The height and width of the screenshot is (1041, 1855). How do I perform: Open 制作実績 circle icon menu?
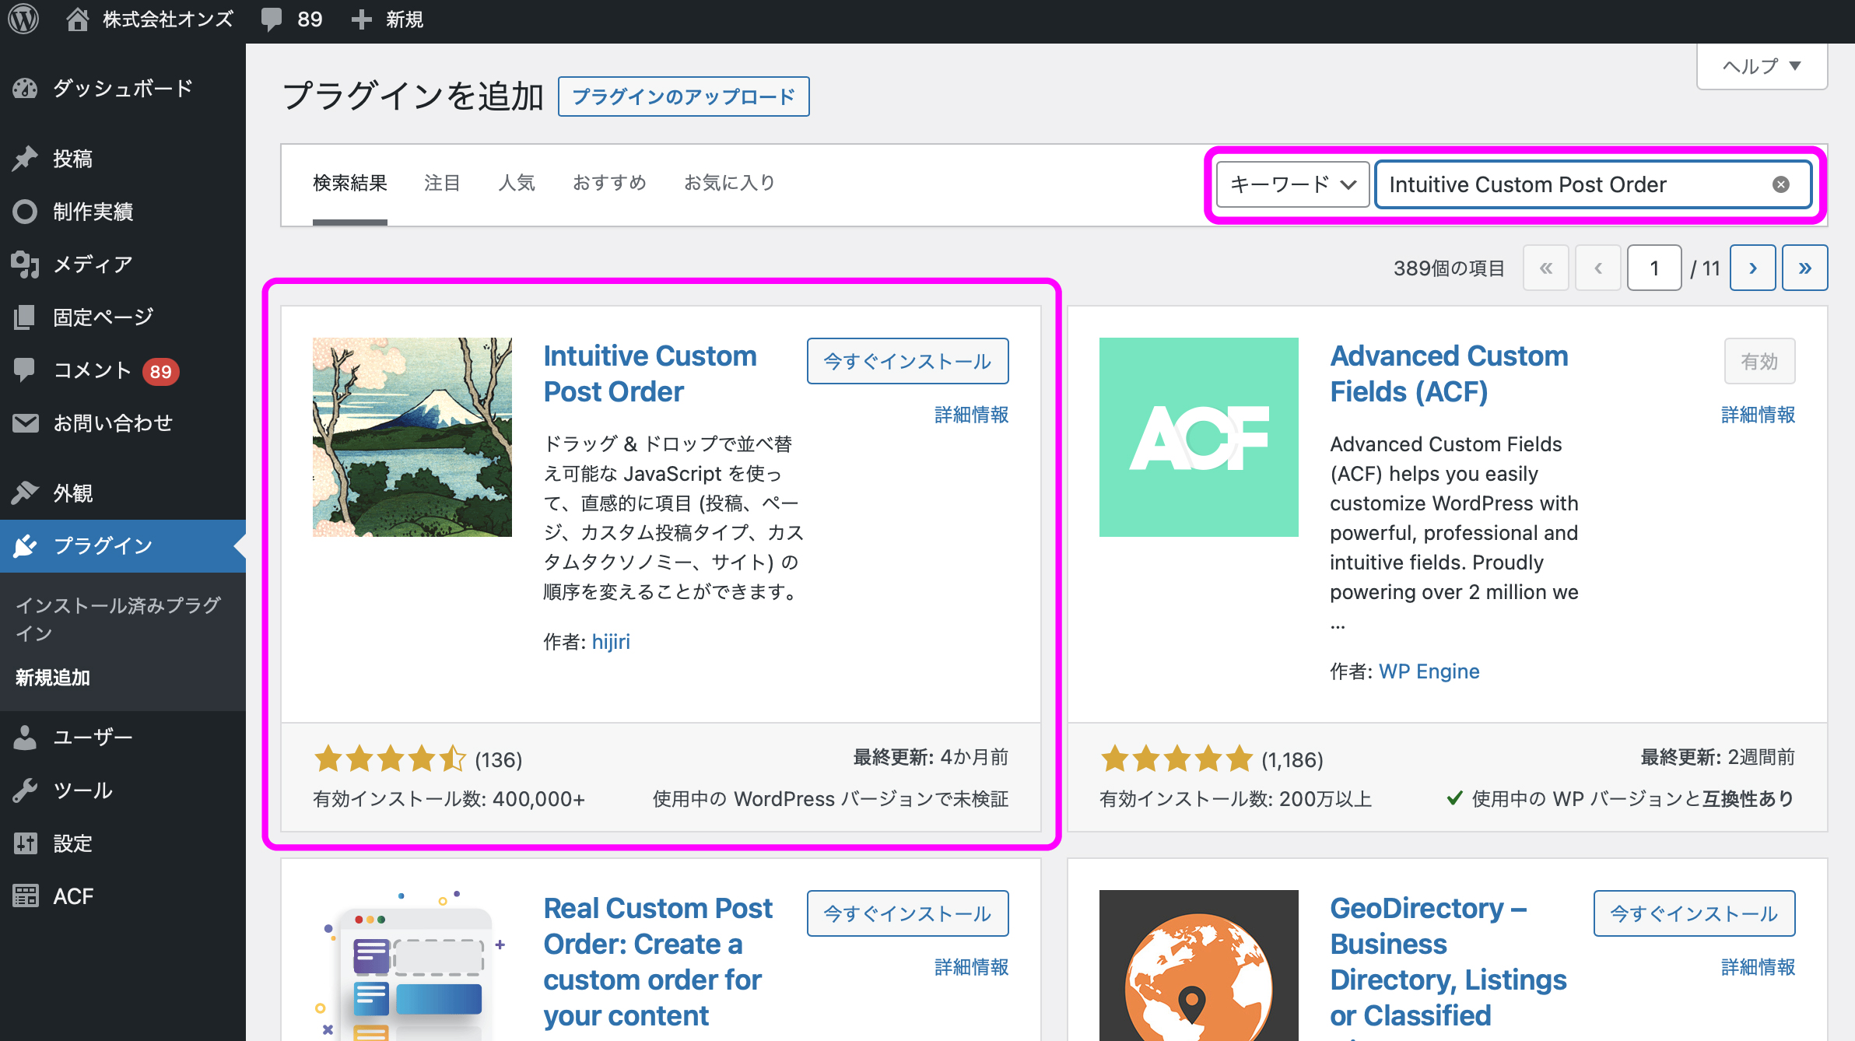(25, 212)
